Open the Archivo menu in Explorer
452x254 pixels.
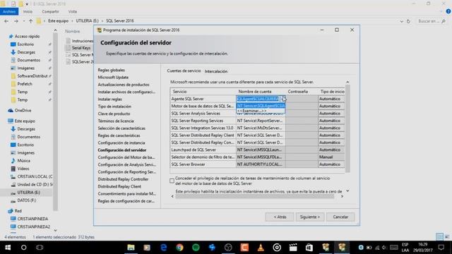9,11
